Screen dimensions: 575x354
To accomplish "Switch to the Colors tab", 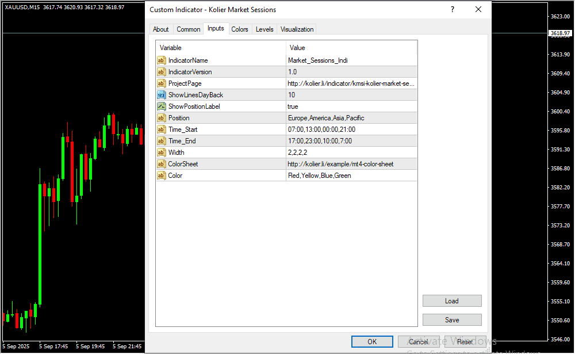I will click(240, 29).
